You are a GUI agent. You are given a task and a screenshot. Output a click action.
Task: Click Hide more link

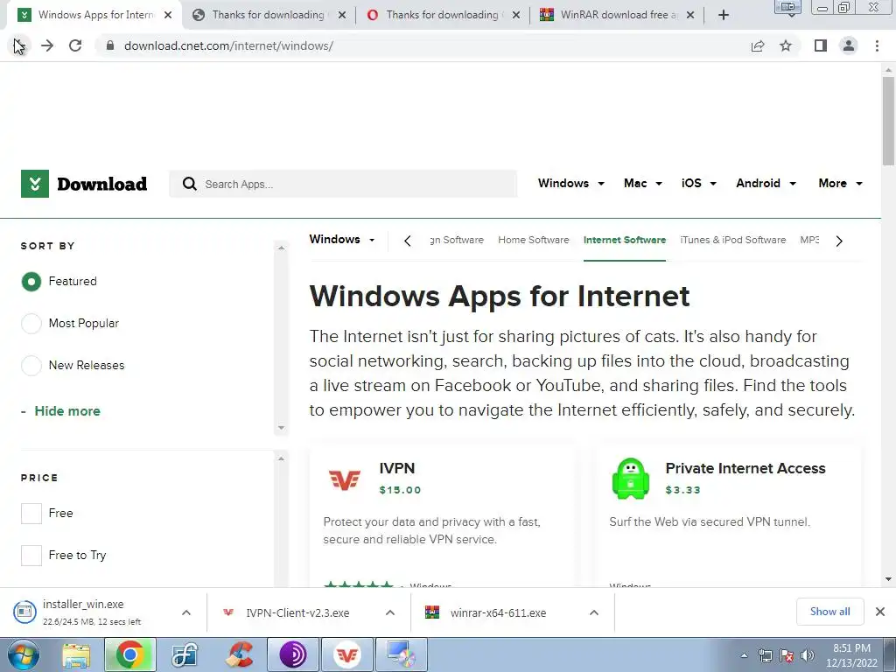(x=67, y=411)
